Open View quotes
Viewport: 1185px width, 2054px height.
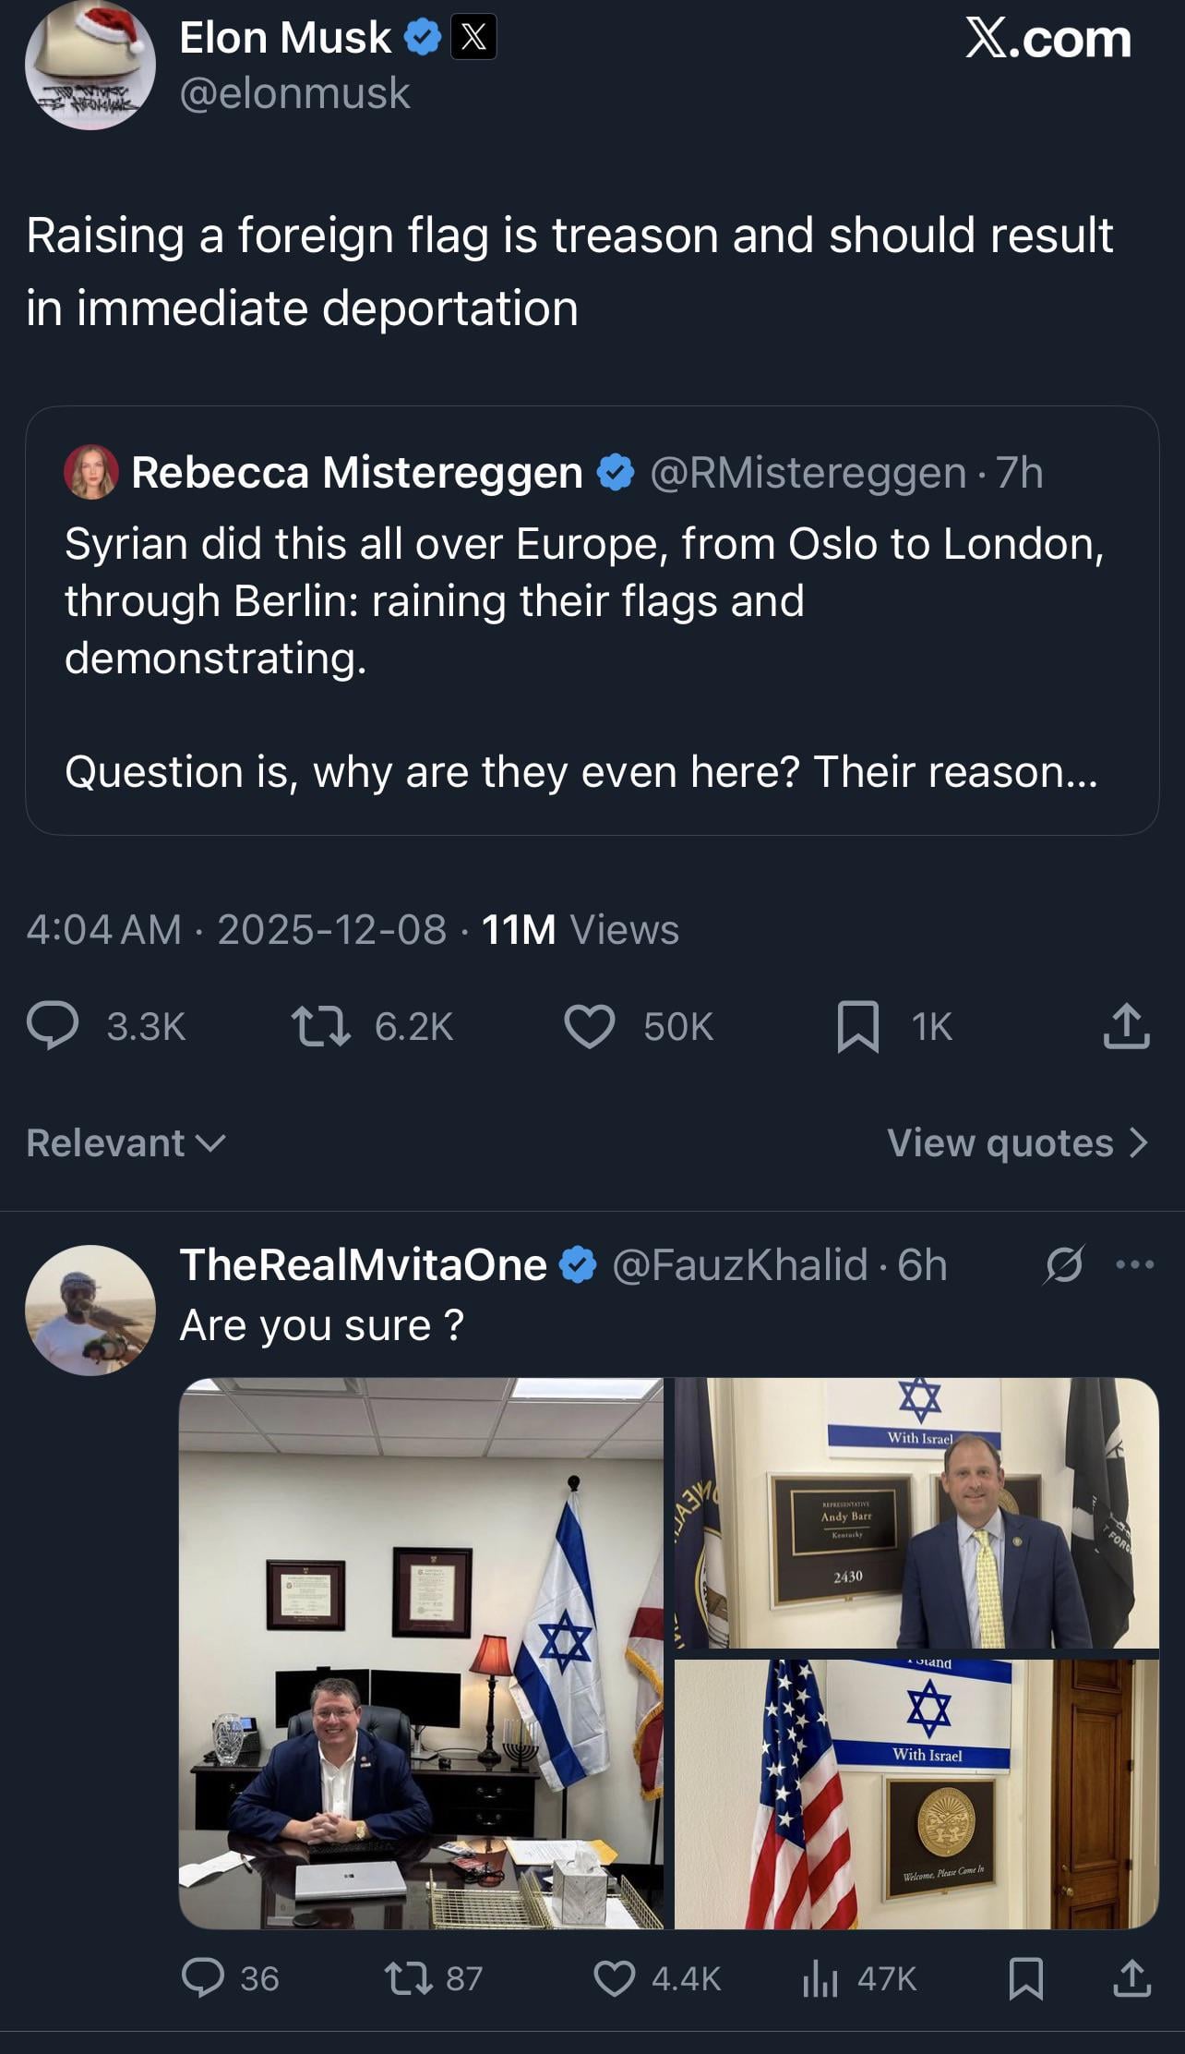pos(1017,1143)
